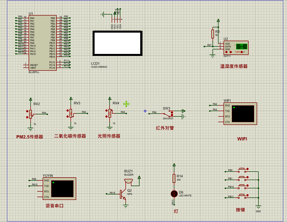Select the LCD1 OLED display screen

(x=117, y=43)
